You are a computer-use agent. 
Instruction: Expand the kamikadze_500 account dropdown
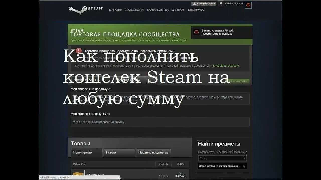[234, 4]
